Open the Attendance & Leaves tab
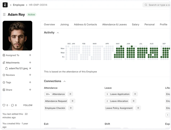 (114, 25)
